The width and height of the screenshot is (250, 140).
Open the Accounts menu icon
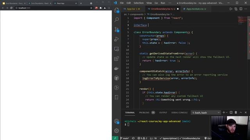pos(116,121)
